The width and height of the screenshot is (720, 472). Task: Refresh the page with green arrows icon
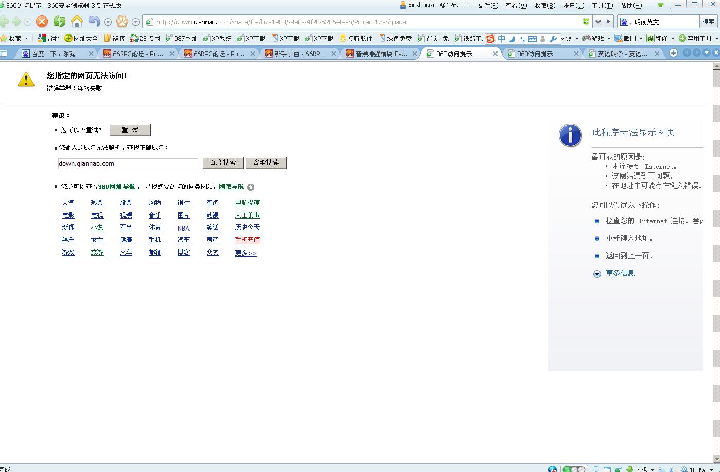tap(60, 22)
